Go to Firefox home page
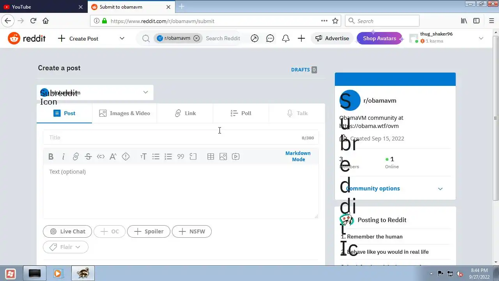Viewport: 499px width, 281px height. pos(46,21)
